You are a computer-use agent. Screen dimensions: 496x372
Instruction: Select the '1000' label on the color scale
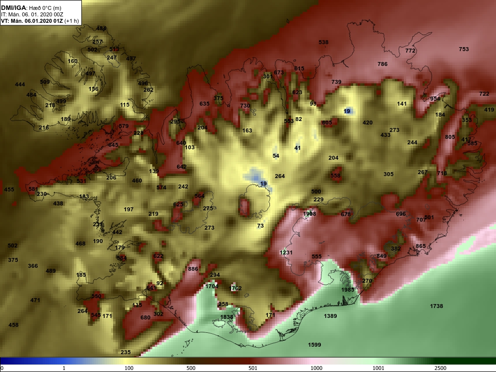coord(316,368)
